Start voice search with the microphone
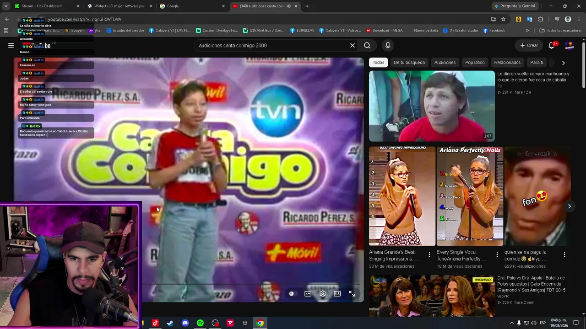The height and width of the screenshot is (329, 586). [x=388, y=45]
